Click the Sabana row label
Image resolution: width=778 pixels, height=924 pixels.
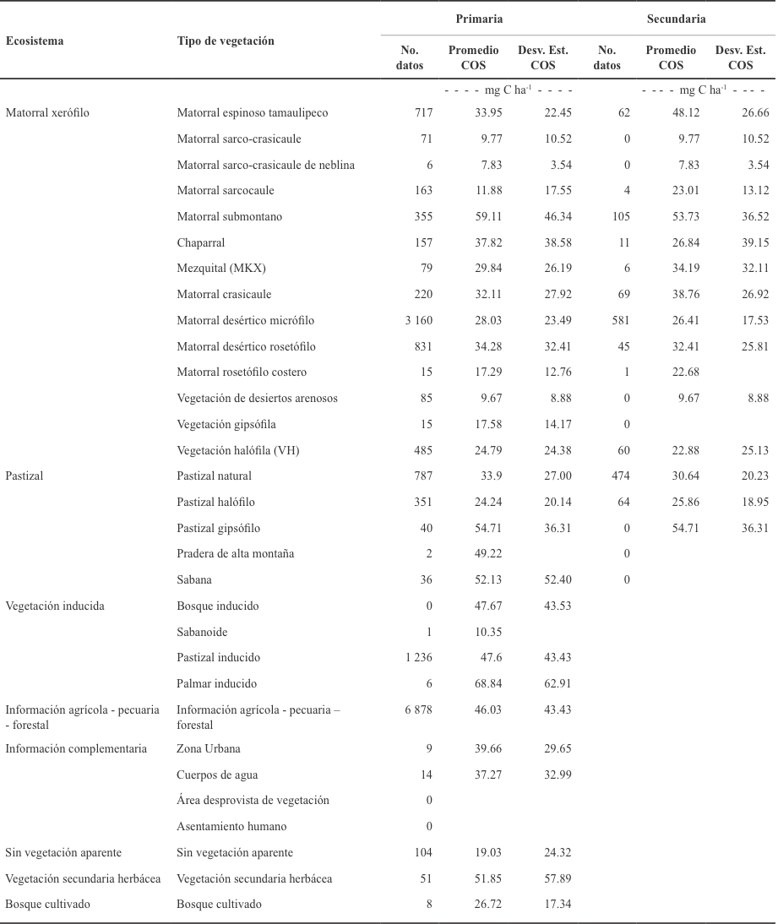tap(193, 580)
